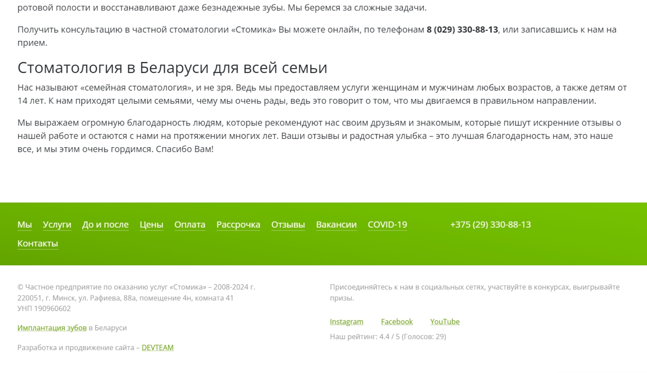This screenshot has height=373, width=647.
Task: Open the Контакты link
Action: pos(38,244)
